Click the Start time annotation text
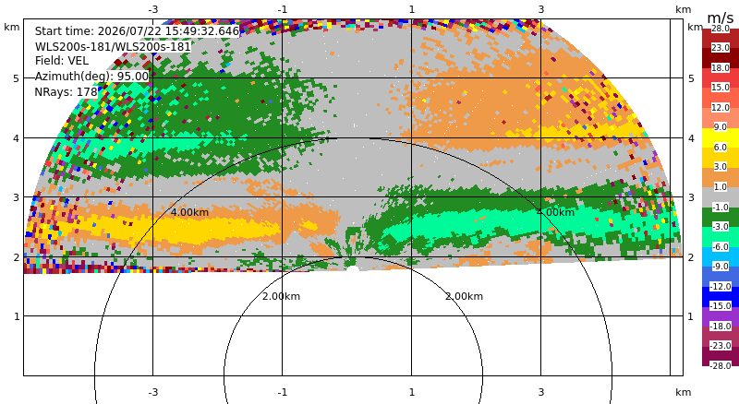The image size is (739, 404). pyautogui.click(x=137, y=31)
